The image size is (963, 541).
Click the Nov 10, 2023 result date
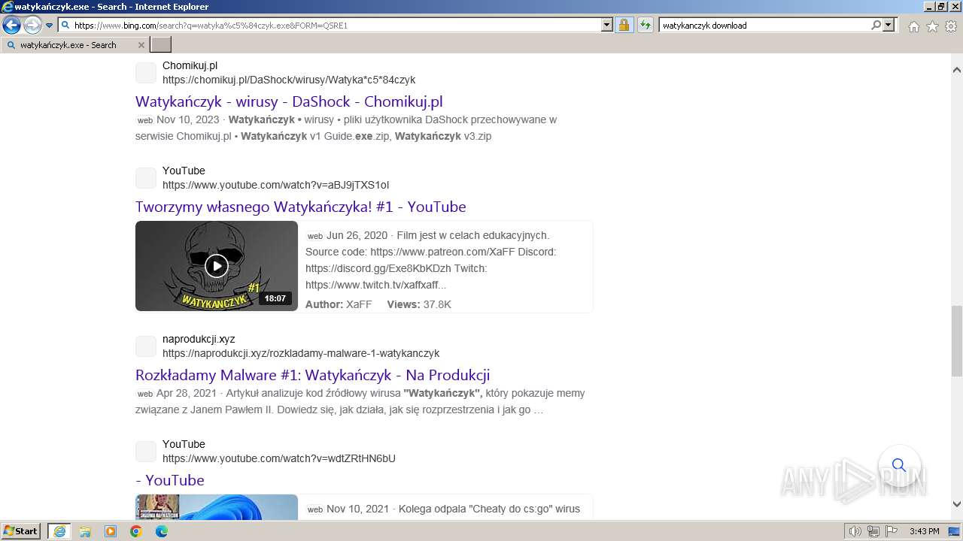click(187, 119)
